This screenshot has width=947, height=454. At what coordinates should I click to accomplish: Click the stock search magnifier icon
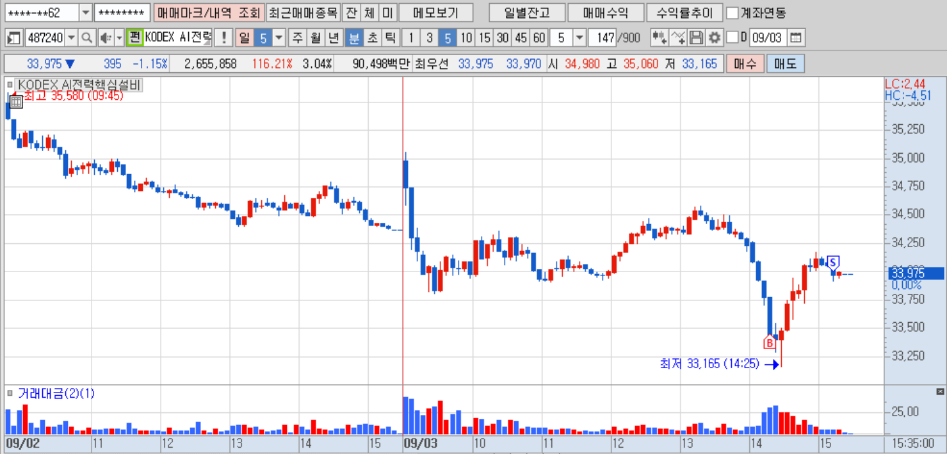coord(86,38)
